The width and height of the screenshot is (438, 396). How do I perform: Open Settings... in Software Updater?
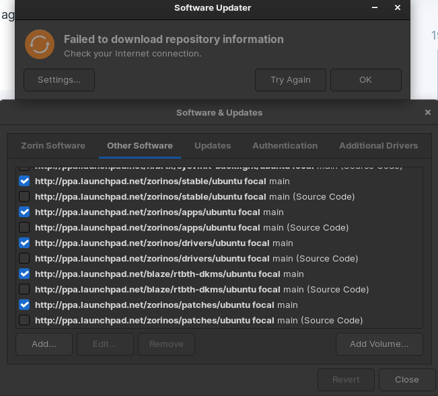click(59, 80)
